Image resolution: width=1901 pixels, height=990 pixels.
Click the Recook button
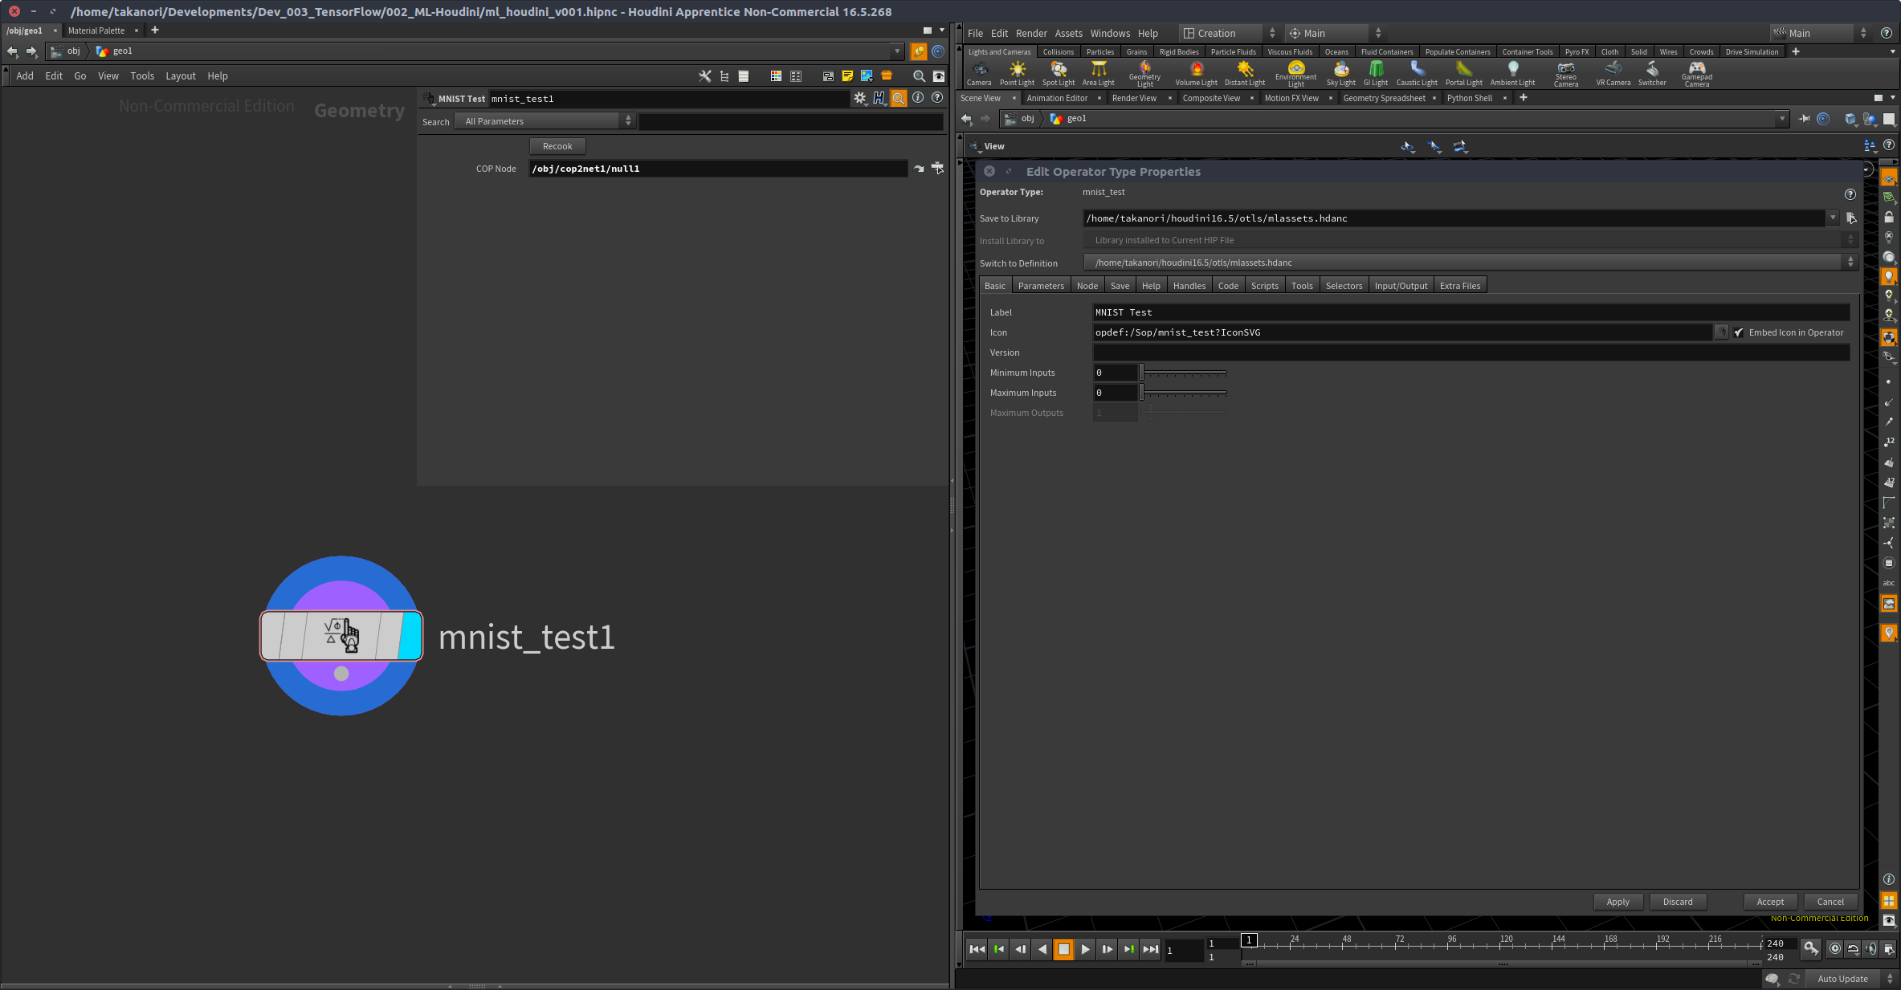(x=557, y=146)
